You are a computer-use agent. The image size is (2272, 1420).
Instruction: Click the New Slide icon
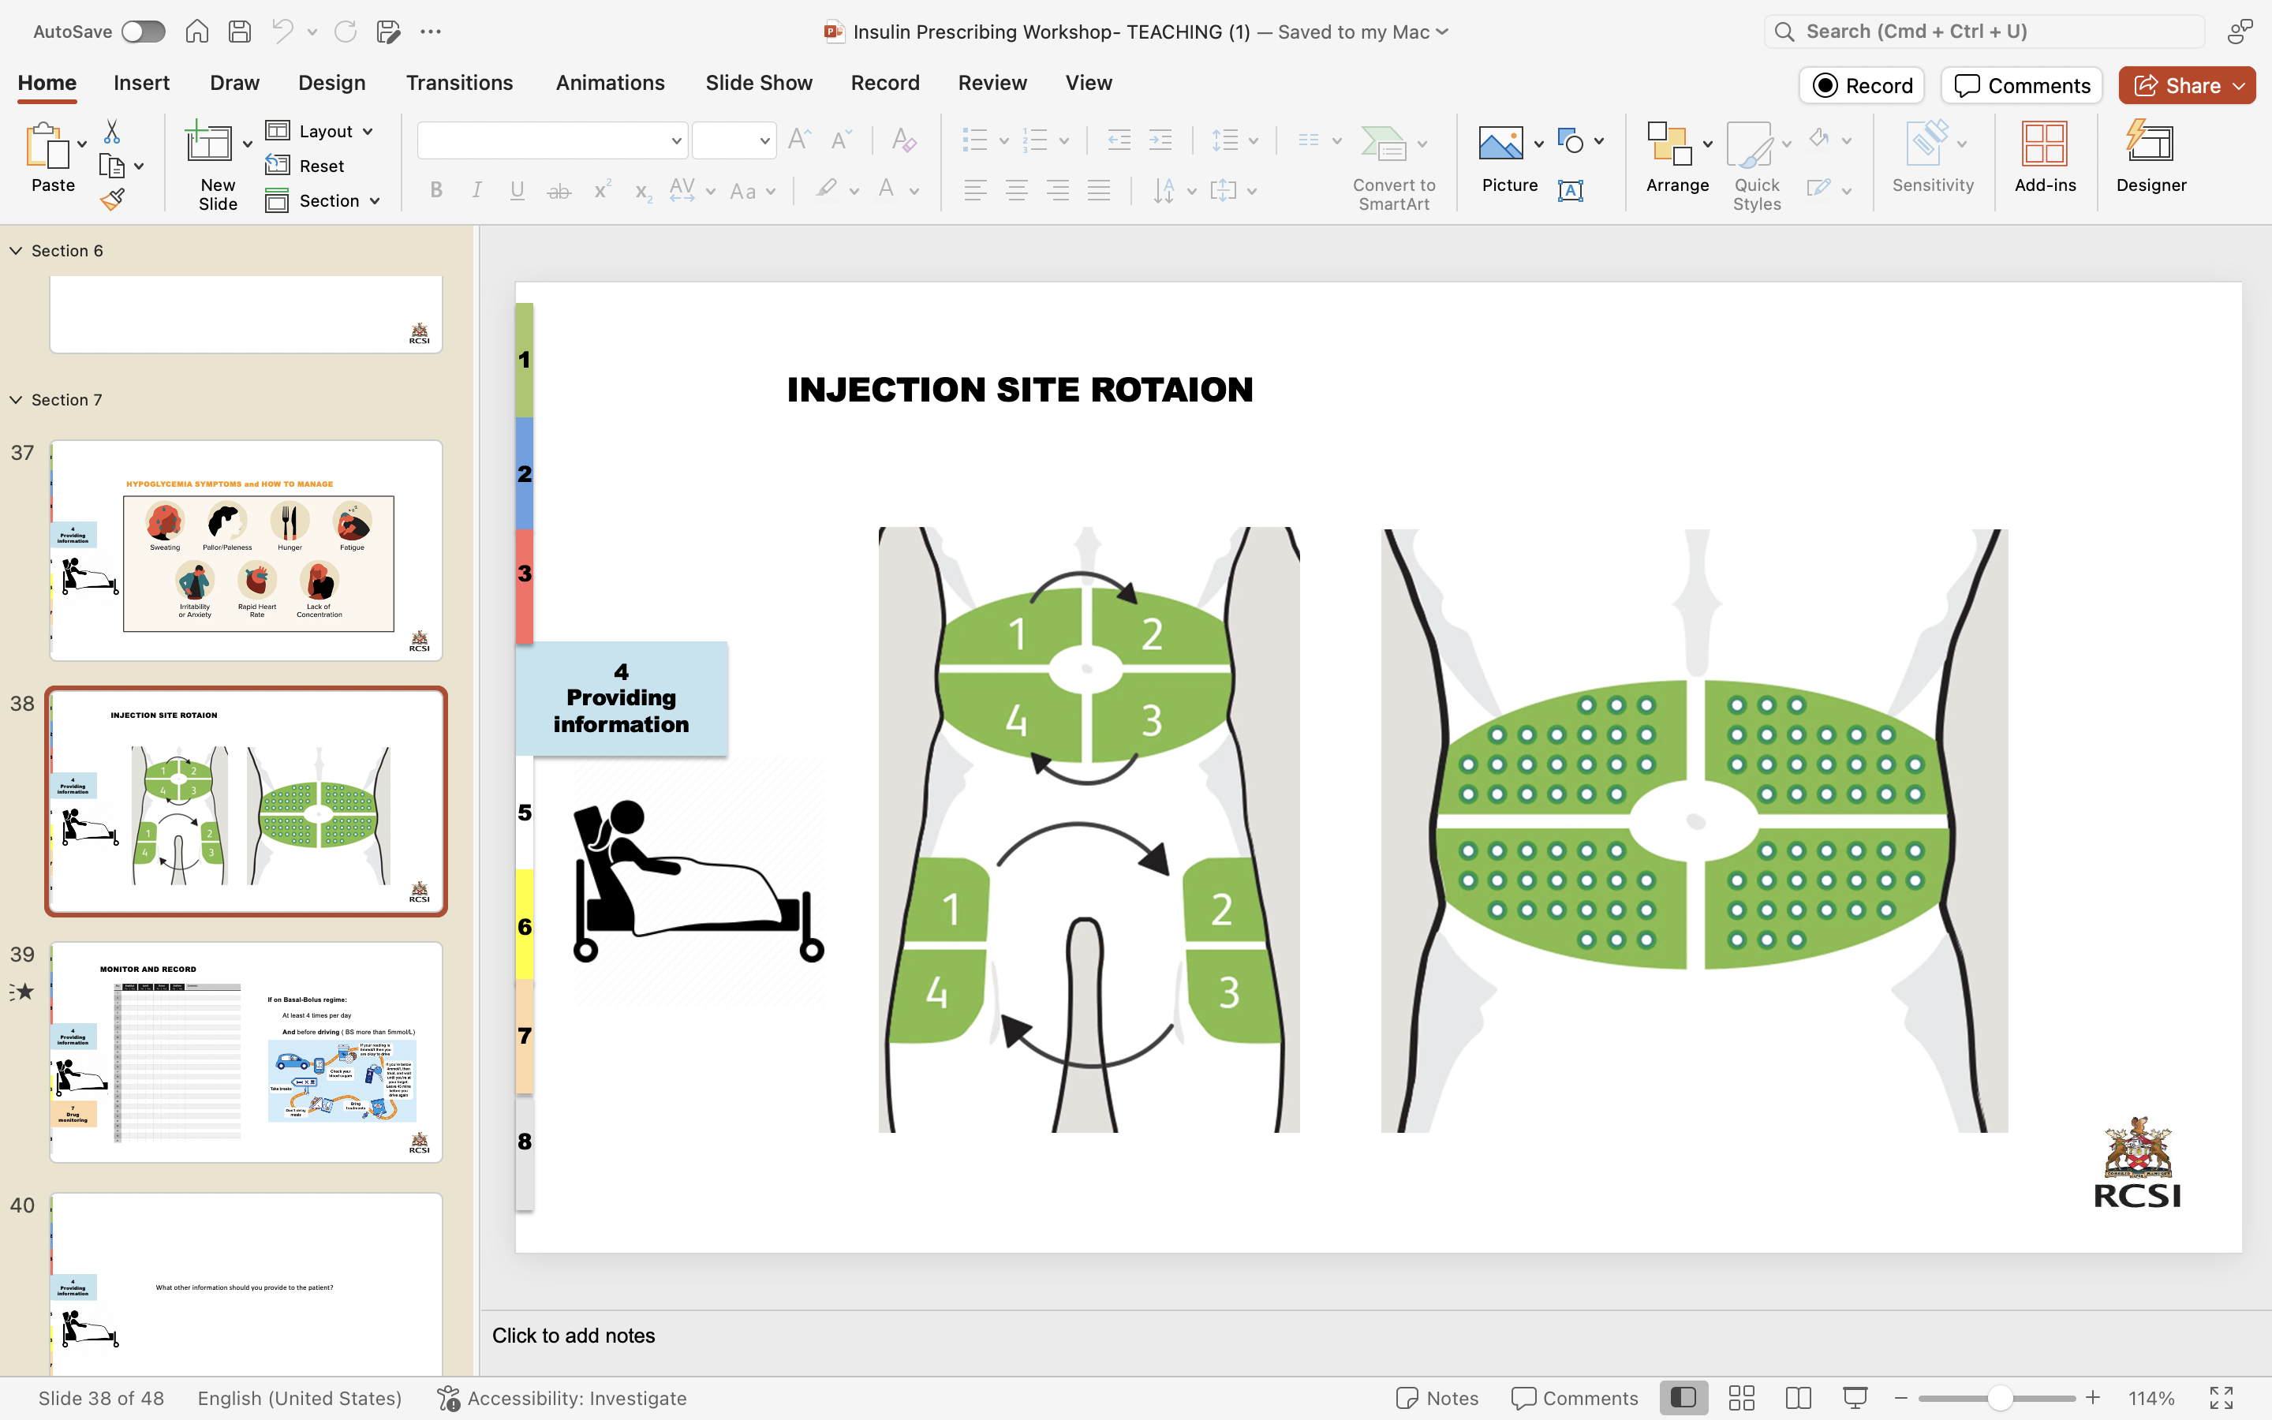[208, 143]
